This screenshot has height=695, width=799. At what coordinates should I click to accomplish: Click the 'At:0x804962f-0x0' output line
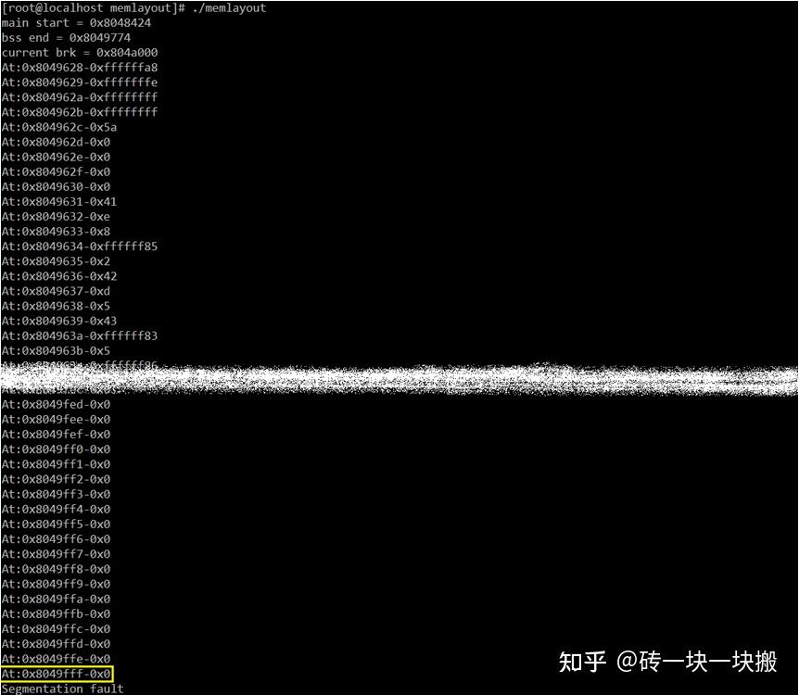pyautogui.click(x=56, y=171)
